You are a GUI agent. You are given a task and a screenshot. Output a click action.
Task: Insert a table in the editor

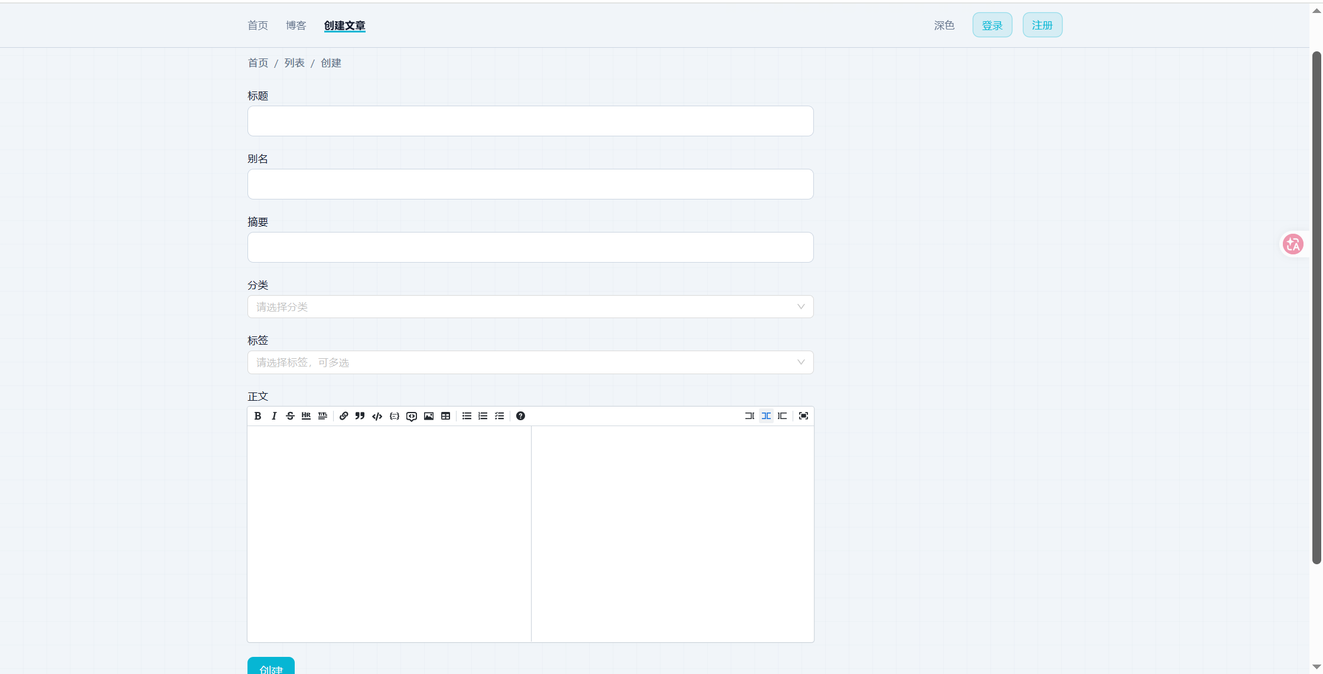(446, 416)
